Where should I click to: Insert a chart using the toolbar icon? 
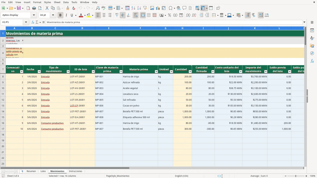pyautogui.click(x=158, y=8)
